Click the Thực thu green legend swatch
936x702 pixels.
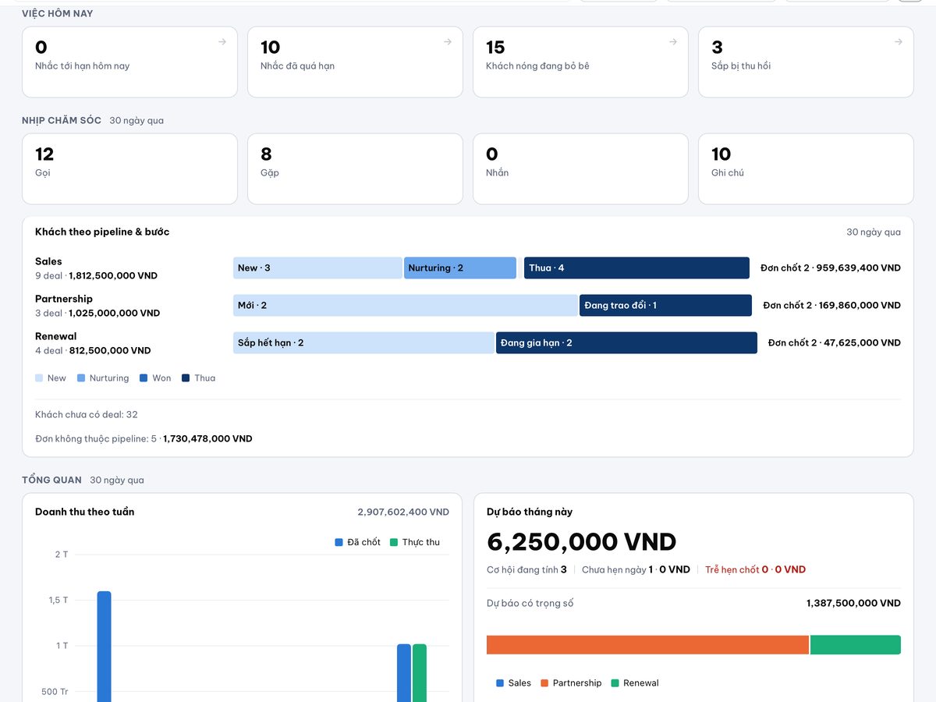click(394, 542)
